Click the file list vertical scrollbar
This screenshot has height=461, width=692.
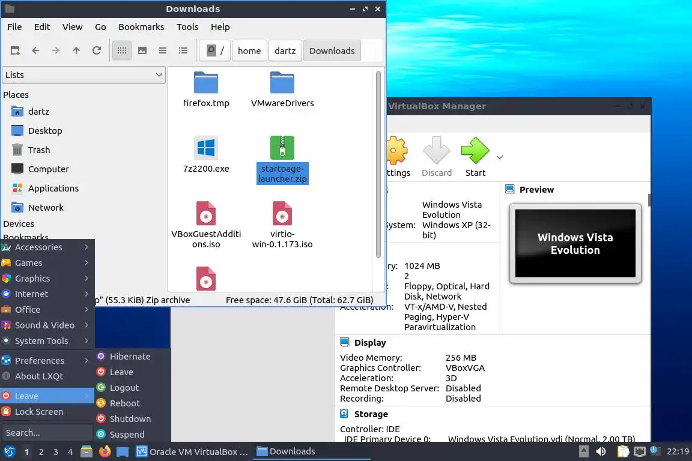point(378,164)
